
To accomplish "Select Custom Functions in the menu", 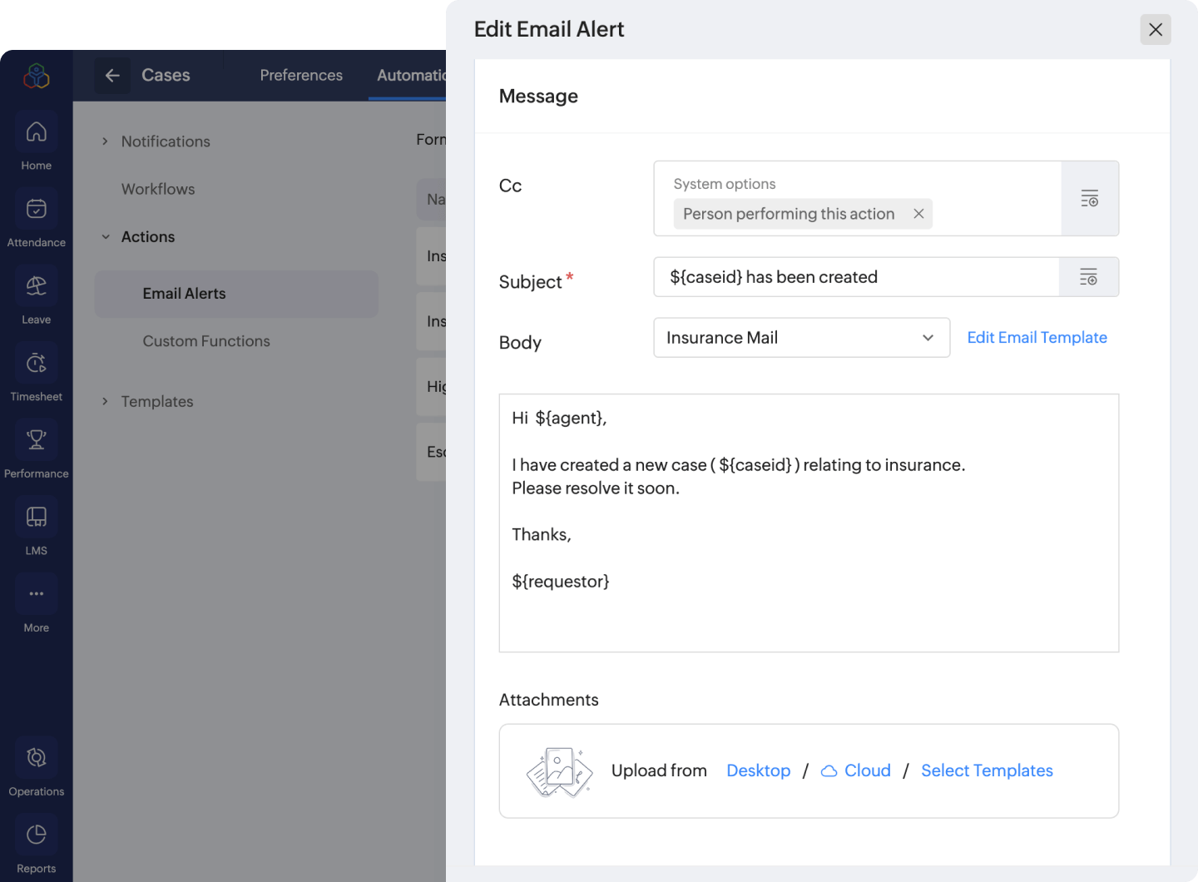I will 206,341.
